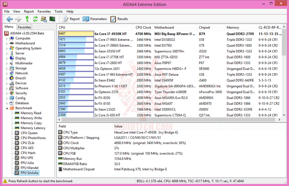289x186 pixels.
Task: Select the CPU Hash benchmark icon
Action: click(17, 152)
